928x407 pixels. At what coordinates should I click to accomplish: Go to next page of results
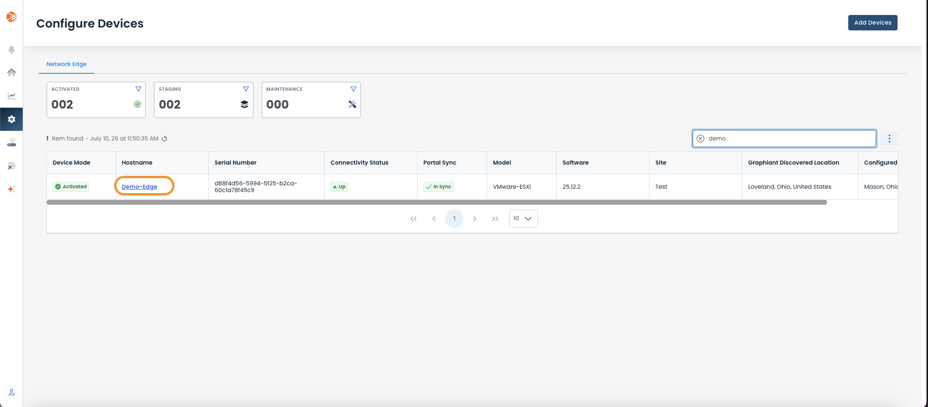coord(475,219)
